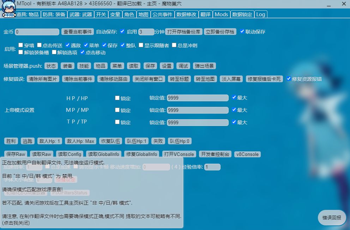350x230 pixels.
Task: Click the 恢复队伍 button
Action: [110, 141]
